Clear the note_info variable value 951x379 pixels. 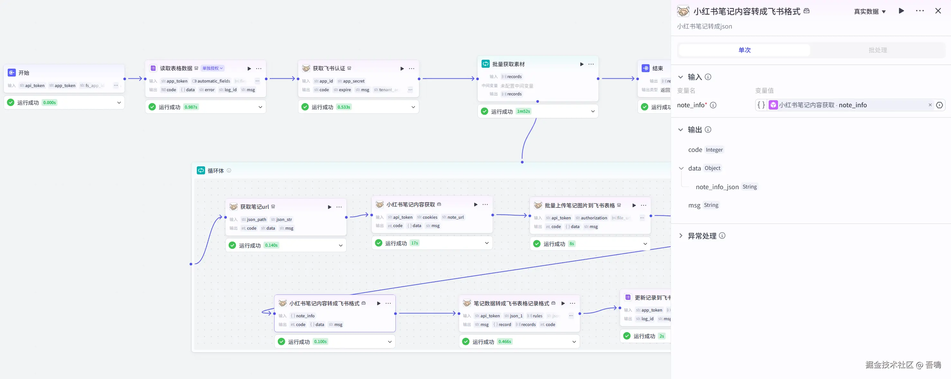(x=930, y=105)
